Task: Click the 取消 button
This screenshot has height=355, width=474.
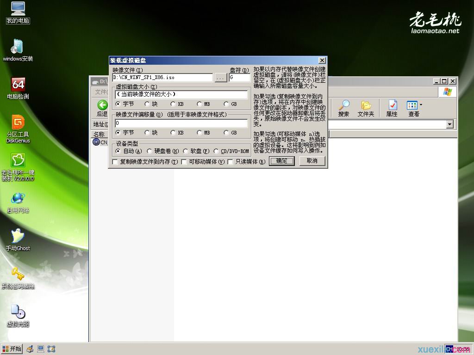Action: 312,161
